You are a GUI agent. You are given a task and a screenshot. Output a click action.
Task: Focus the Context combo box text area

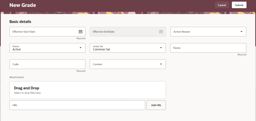(x=124, y=64)
